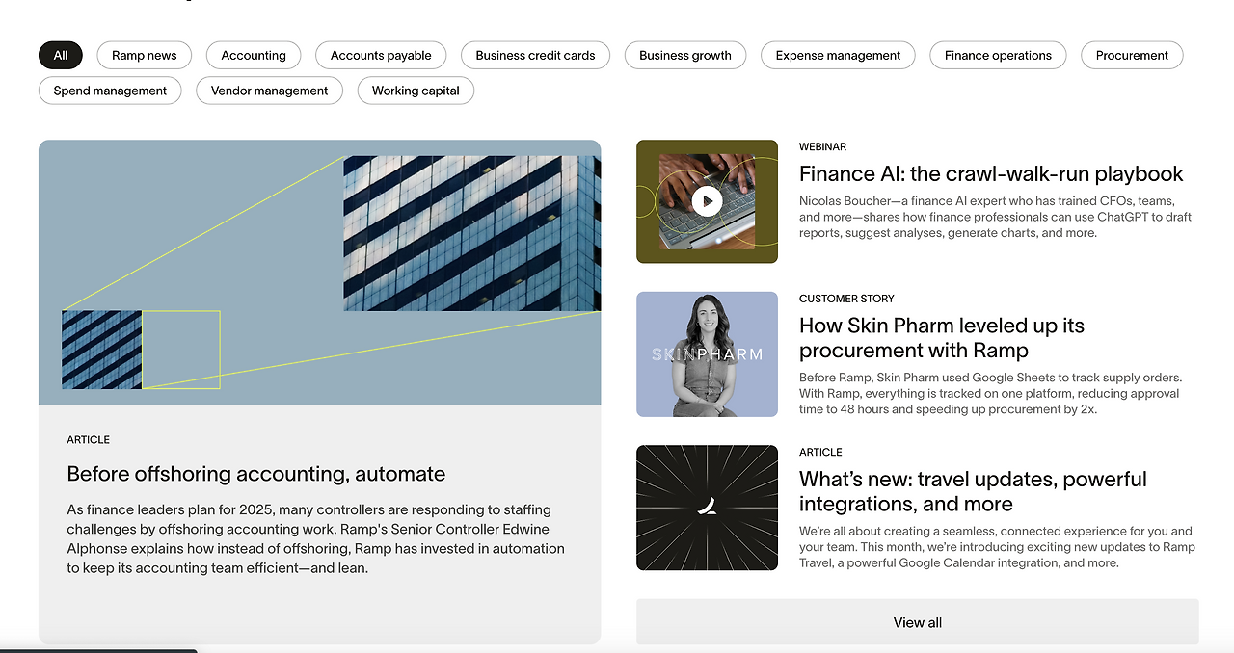
Task: Select the All filter pill
Action: tap(61, 55)
